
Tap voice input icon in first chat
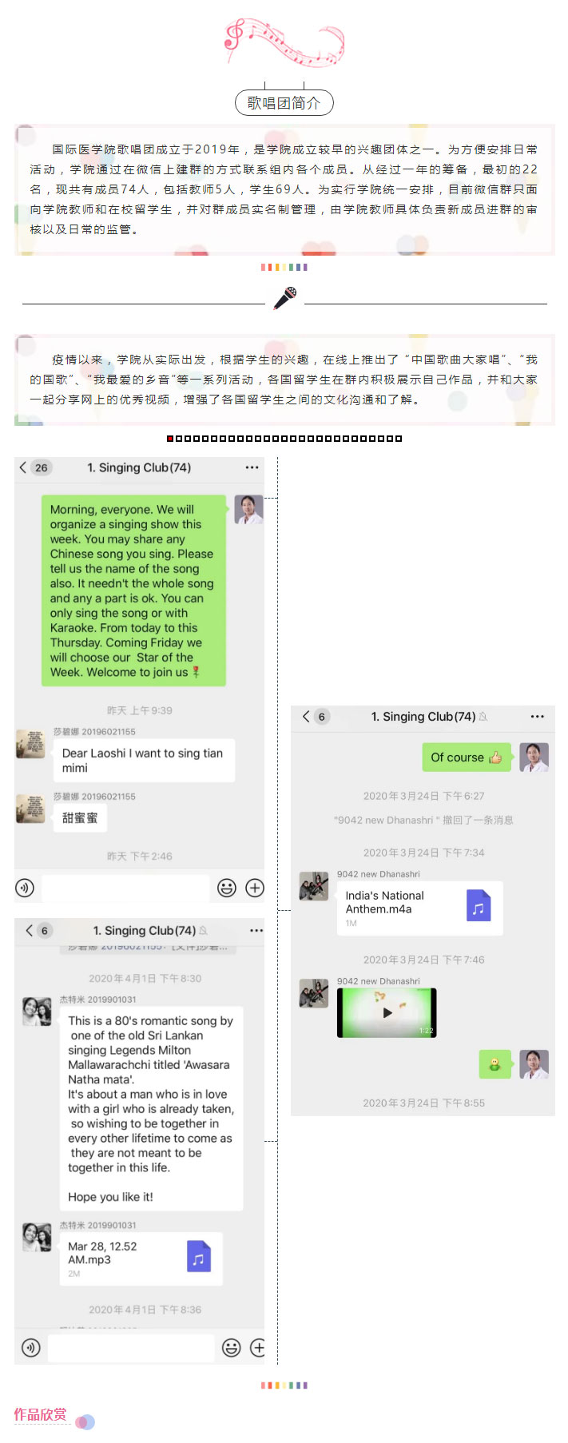(25, 887)
